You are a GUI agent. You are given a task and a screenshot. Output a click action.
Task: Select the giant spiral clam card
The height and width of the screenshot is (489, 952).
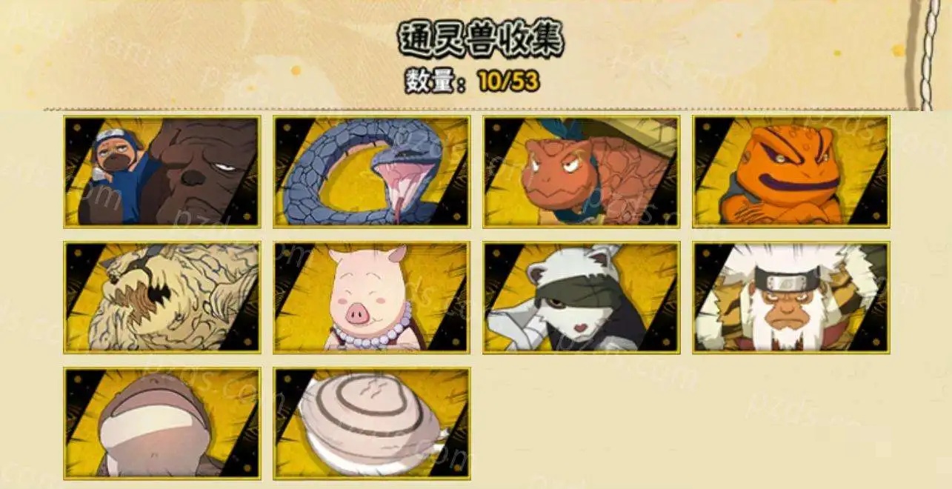[371, 423]
